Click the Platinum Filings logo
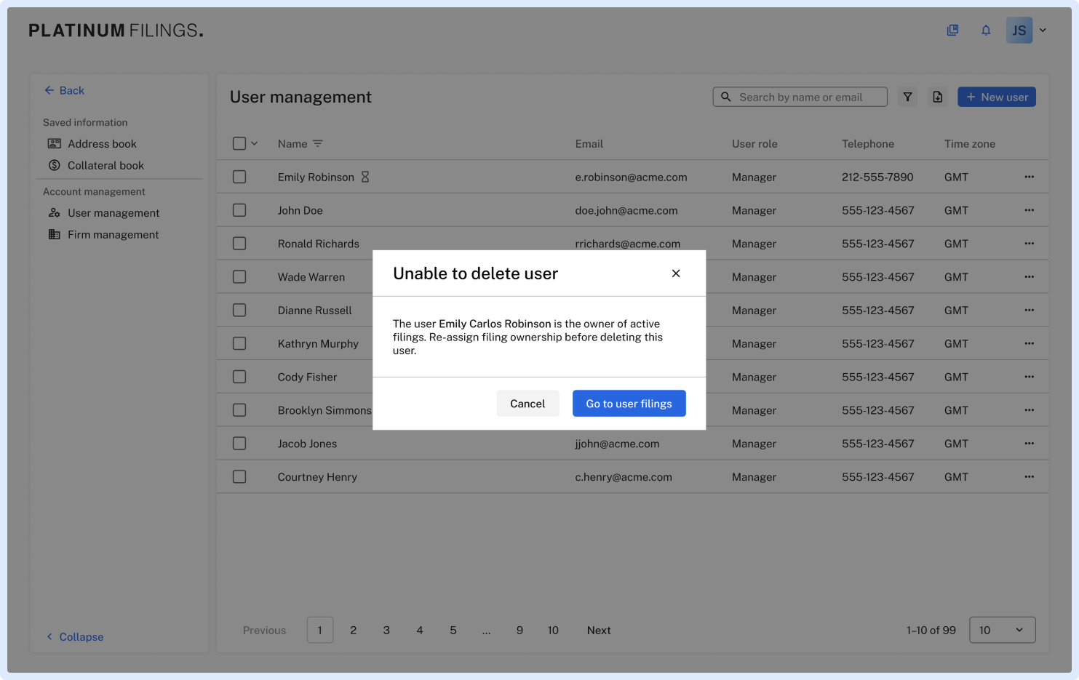1079x680 pixels. pyautogui.click(x=116, y=31)
